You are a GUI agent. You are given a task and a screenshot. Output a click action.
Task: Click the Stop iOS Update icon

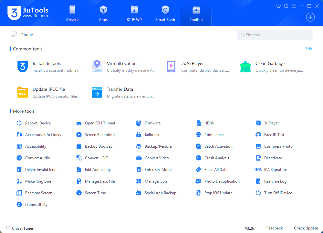(x=198, y=193)
